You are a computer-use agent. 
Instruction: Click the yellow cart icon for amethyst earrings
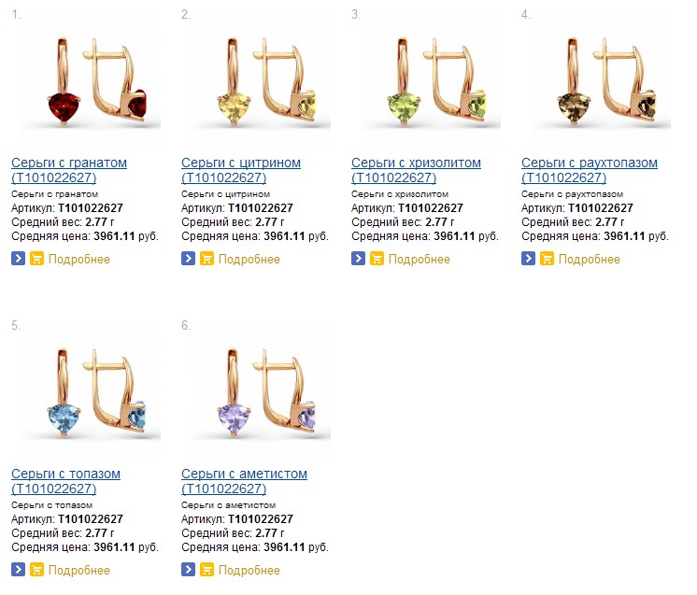[206, 570]
